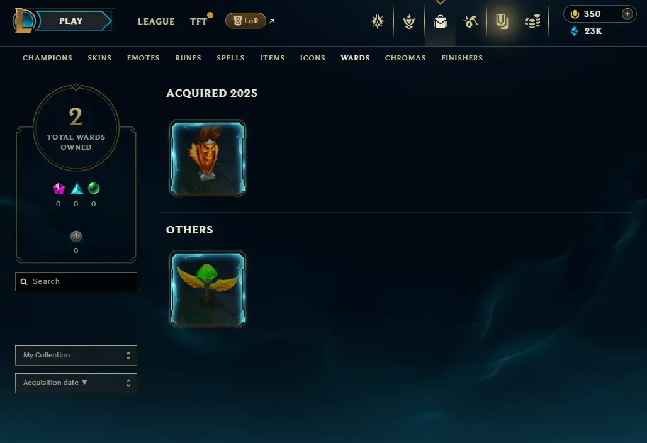Switch to the Champions tab

tap(47, 58)
